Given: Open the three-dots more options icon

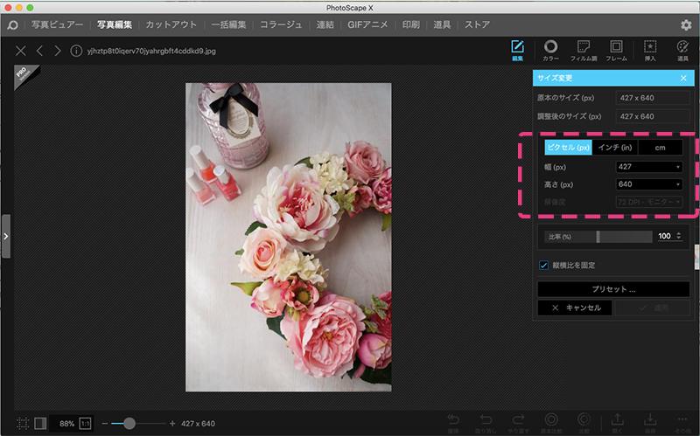Looking at the screenshot, I should click(x=682, y=423).
